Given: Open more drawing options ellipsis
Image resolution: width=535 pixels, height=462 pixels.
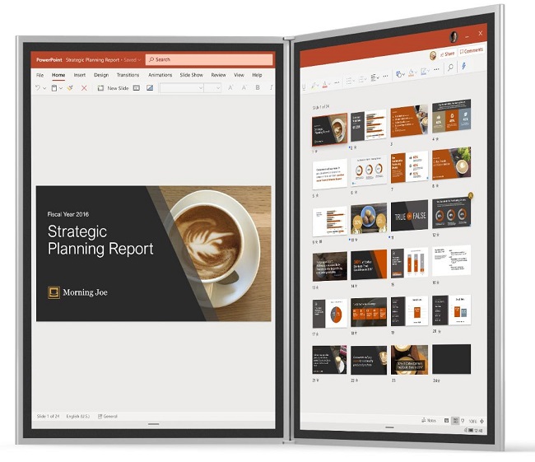Looking at the screenshot, I should point(436,69).
